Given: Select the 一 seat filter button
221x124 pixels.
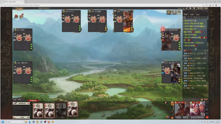Looking at the screenshot, I should point(187,17).
